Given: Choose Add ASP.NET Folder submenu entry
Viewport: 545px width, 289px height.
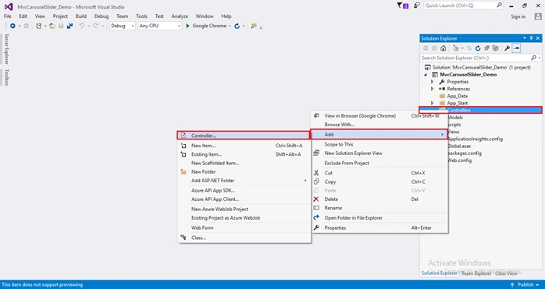Looking at the screenshot, I should coord(243,181).
